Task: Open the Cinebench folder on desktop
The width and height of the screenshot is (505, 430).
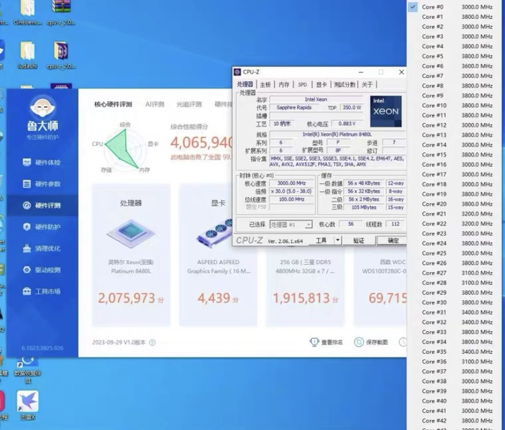Action: tap(27, 12)
